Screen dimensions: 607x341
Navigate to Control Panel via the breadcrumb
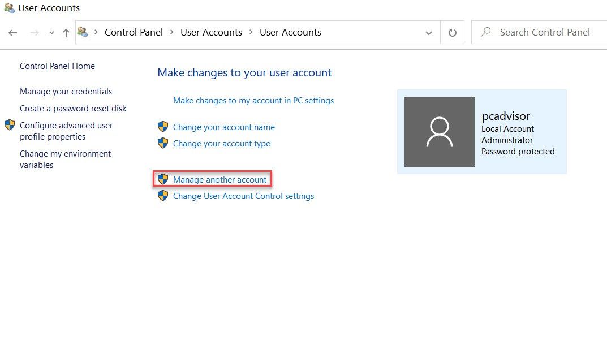coord(134,32)
